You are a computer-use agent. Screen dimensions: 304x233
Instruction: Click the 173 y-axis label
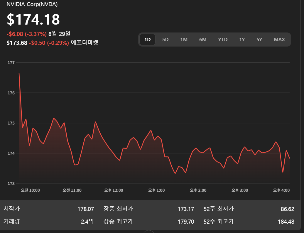pyautogui.click(x=11, y=184)
